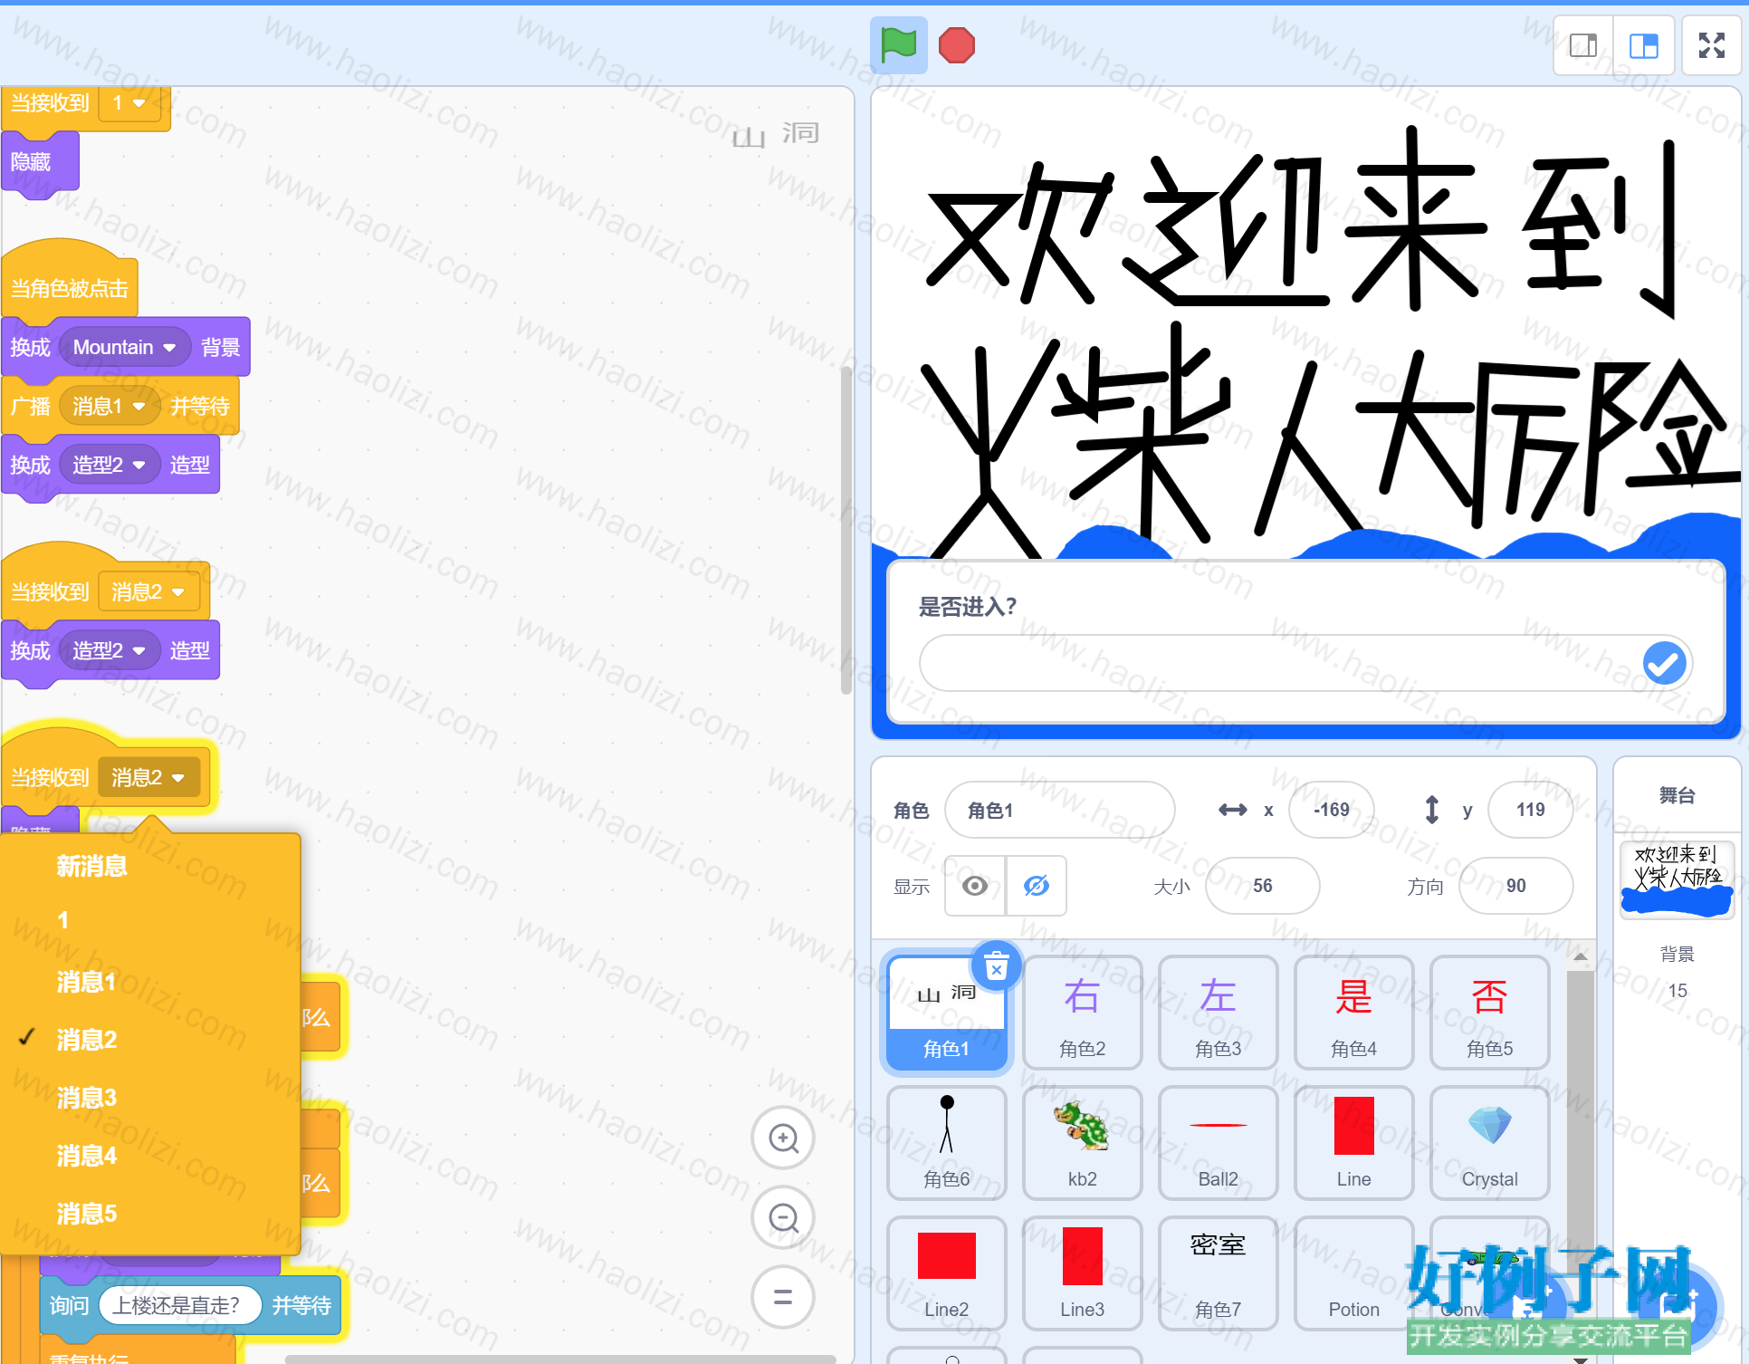Select sprite 角色3 thumbnail
This screenshot has width=1749, height=1364.
[1219, 1013]
